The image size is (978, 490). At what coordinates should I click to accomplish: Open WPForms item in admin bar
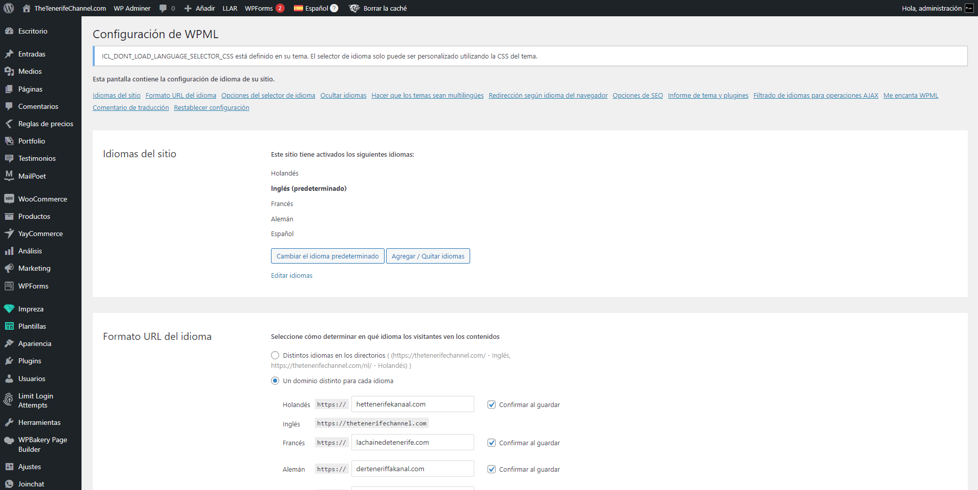[264, 8]
